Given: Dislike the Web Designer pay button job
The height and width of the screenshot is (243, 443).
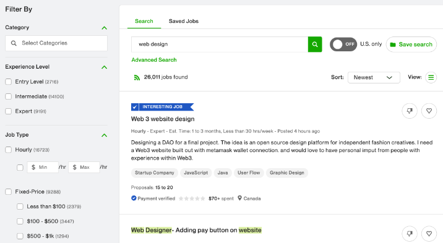Looking at the screenshot, I should (x=410, y=233).
